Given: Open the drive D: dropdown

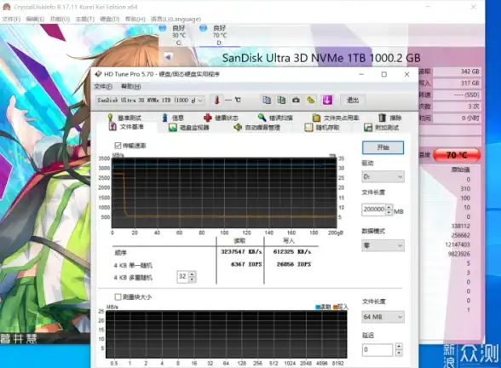Looking at the screenshot, I should point(383,176).
